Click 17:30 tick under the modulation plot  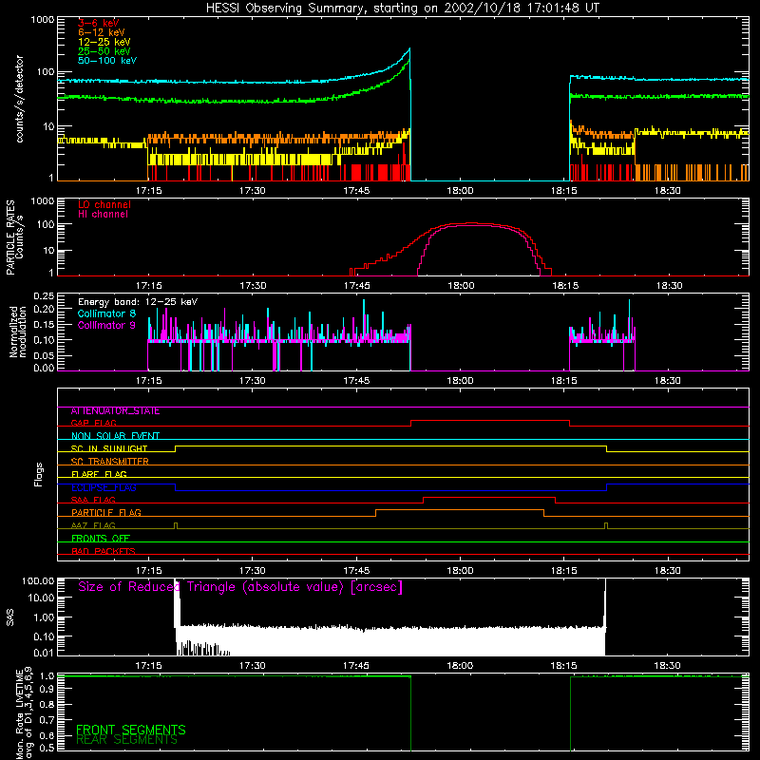coord(252,381)
